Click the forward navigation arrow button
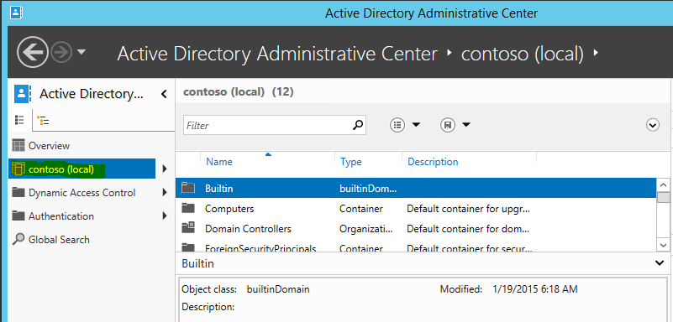673x322 pixels. (x=60, y=52)
